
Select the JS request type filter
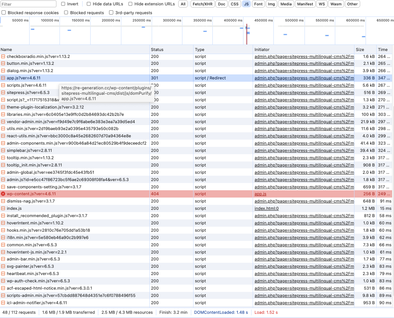[247, 4]
